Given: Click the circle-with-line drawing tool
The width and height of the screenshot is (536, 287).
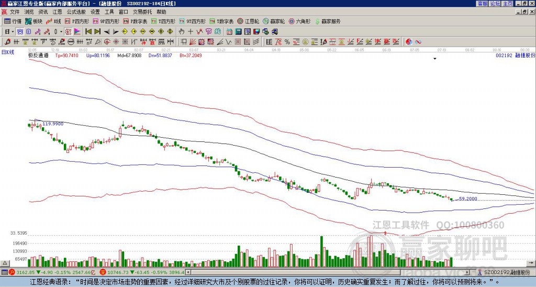Looking at the screenshot, I should [x=71, y=42].
